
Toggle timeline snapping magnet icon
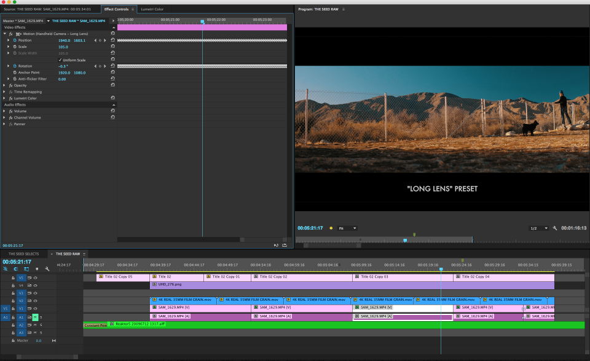pos(16,270)
